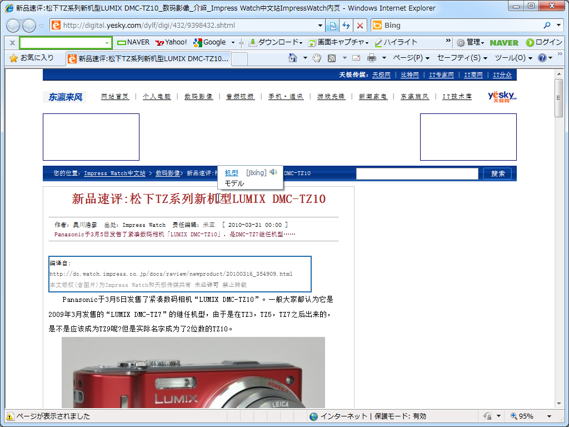The width and height of the screenshot is (569, 427).
Task: Click the green NAVER logo
Action: (x=504, y=43)
